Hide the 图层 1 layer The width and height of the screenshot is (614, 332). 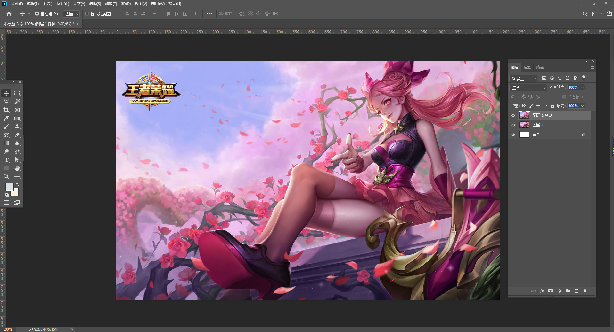click(x=513, y=125)
